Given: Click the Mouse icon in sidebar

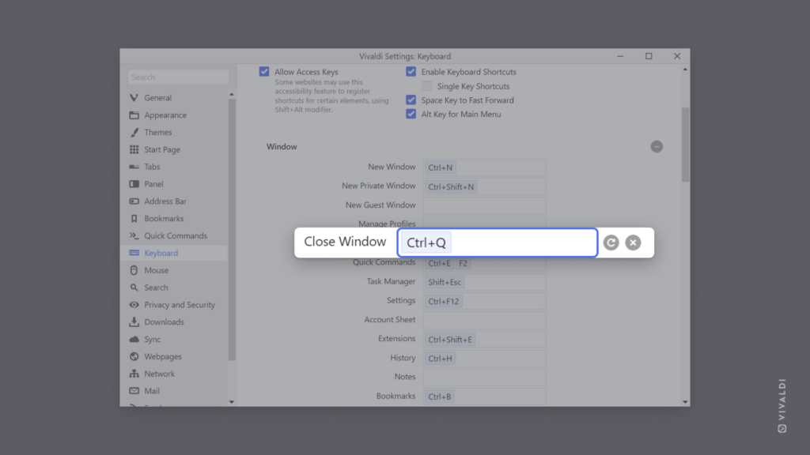Looking at the screenshot, I should point(134,270).
